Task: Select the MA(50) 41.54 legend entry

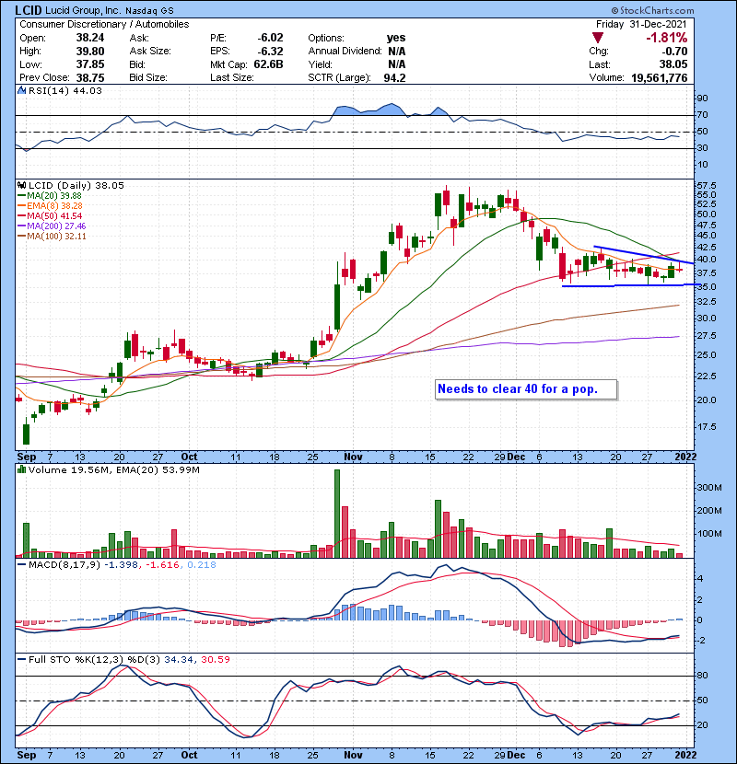Action: point(51,215)
